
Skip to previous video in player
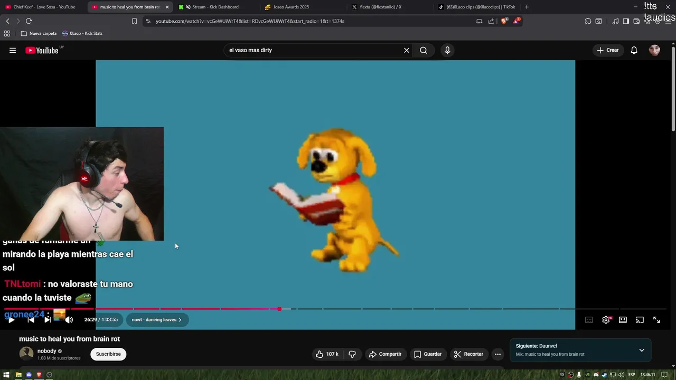point(31,320)
